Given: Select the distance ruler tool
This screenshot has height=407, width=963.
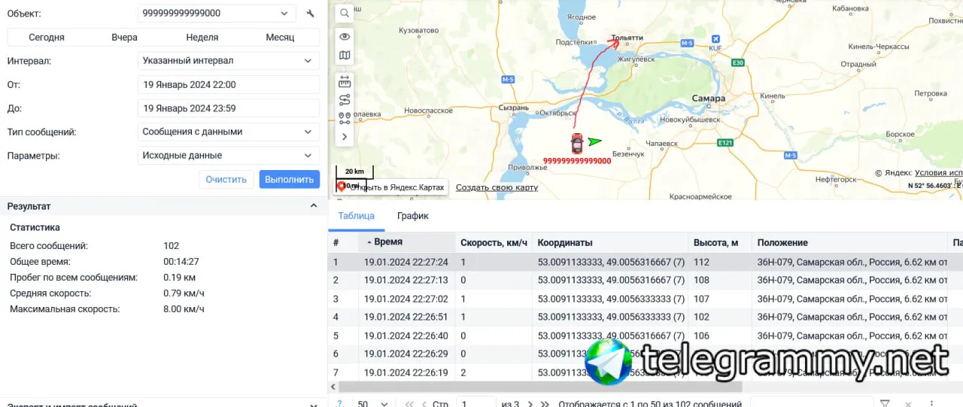Looking at the screenshot, I should tap(345, 81).
